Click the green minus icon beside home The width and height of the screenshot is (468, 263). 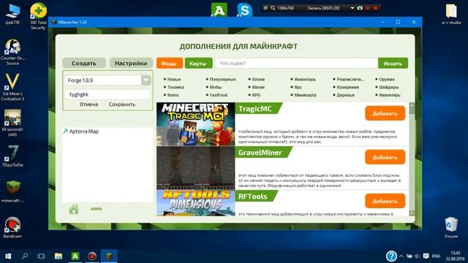pyautogui.click(x=96, y=209)
